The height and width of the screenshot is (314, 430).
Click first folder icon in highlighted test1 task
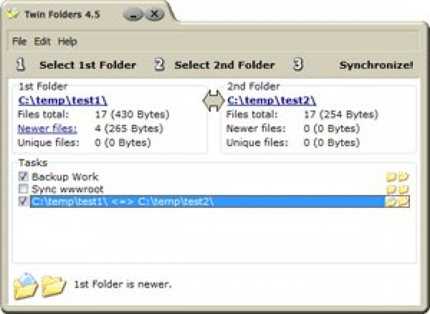pos(392,202)
